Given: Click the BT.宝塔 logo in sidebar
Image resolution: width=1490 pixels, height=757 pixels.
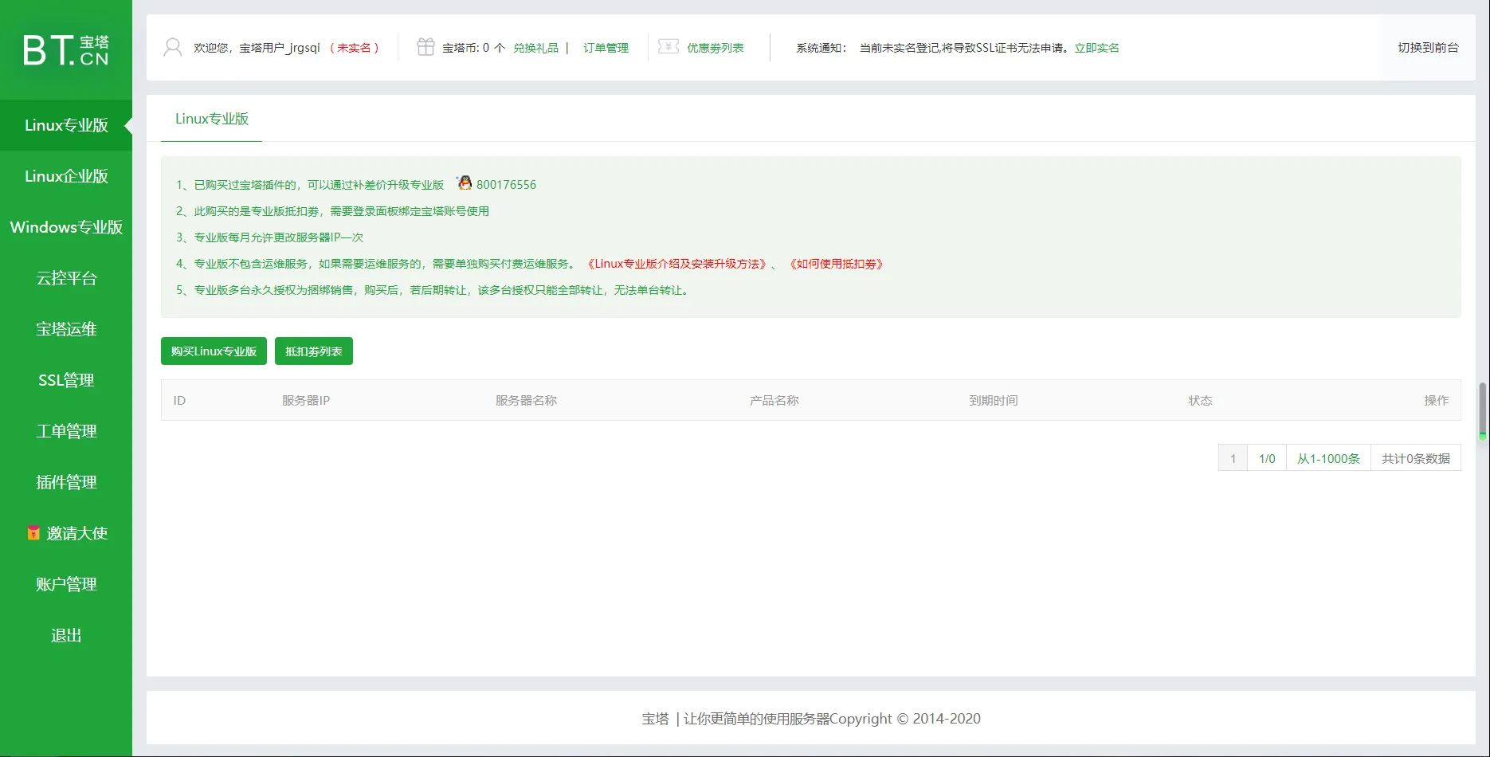Looking at the screenshot, I should pos(66,49).
